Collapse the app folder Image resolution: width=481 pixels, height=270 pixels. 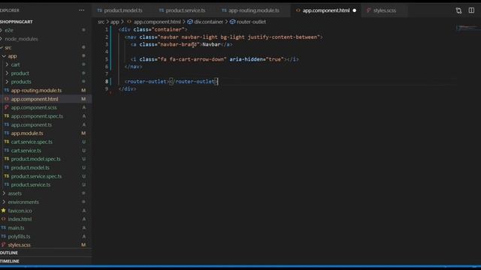[x=12, y=56]
